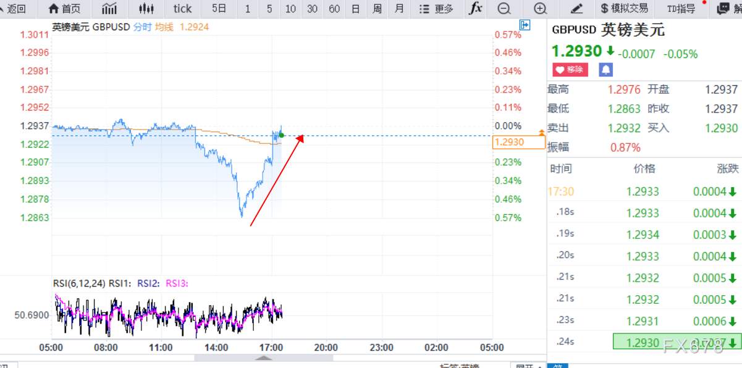Activate the pencil drawing tool
This screenshot has width=742, height=368.
click(x=577, y=9)
